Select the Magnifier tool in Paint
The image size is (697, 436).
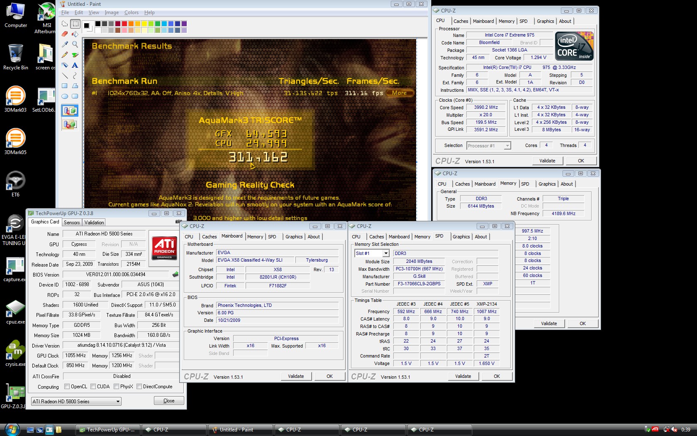coord(75,44)
